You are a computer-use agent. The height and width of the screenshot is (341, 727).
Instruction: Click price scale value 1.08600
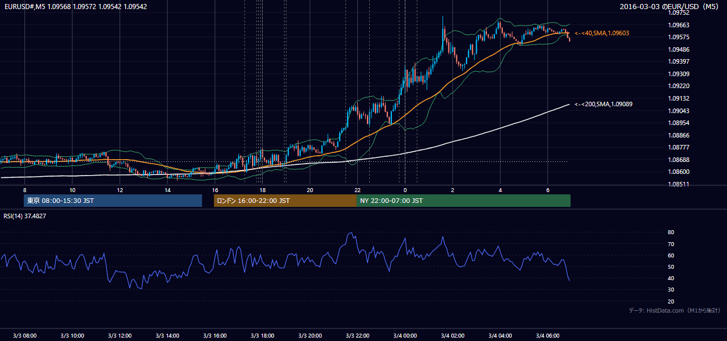(679, 172)
